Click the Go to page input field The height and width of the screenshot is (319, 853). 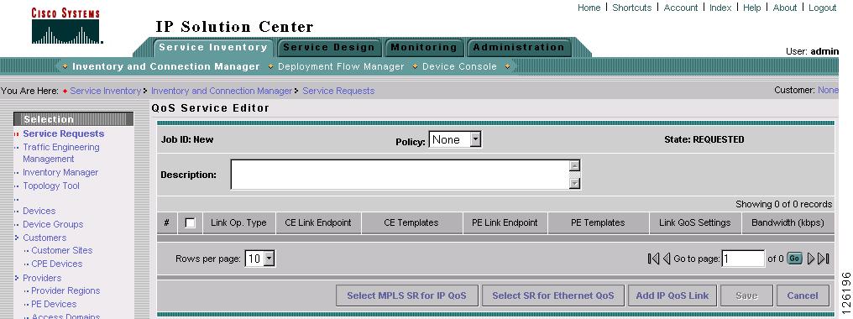pyautogui.click(x=743, y=259)
